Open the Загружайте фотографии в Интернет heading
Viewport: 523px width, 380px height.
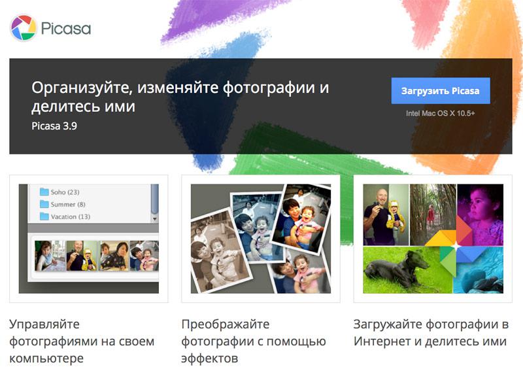(x=430, y=333)
